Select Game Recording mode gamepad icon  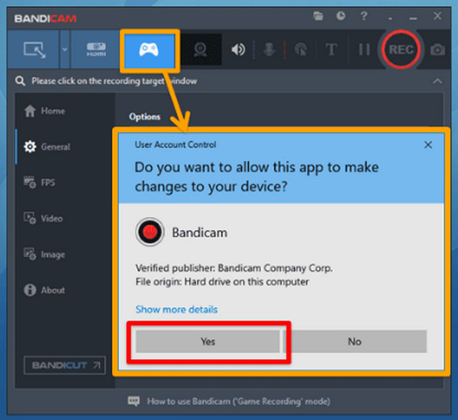click(x=149, y=50)
